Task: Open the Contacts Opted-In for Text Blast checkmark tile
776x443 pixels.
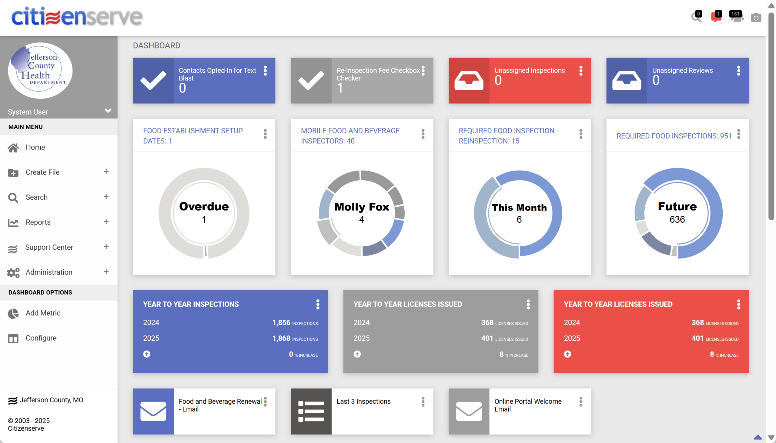Action: (x=153, y=81)
